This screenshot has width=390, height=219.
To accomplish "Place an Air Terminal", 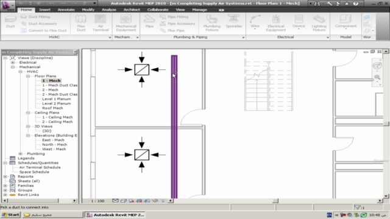I will (101, 23).
